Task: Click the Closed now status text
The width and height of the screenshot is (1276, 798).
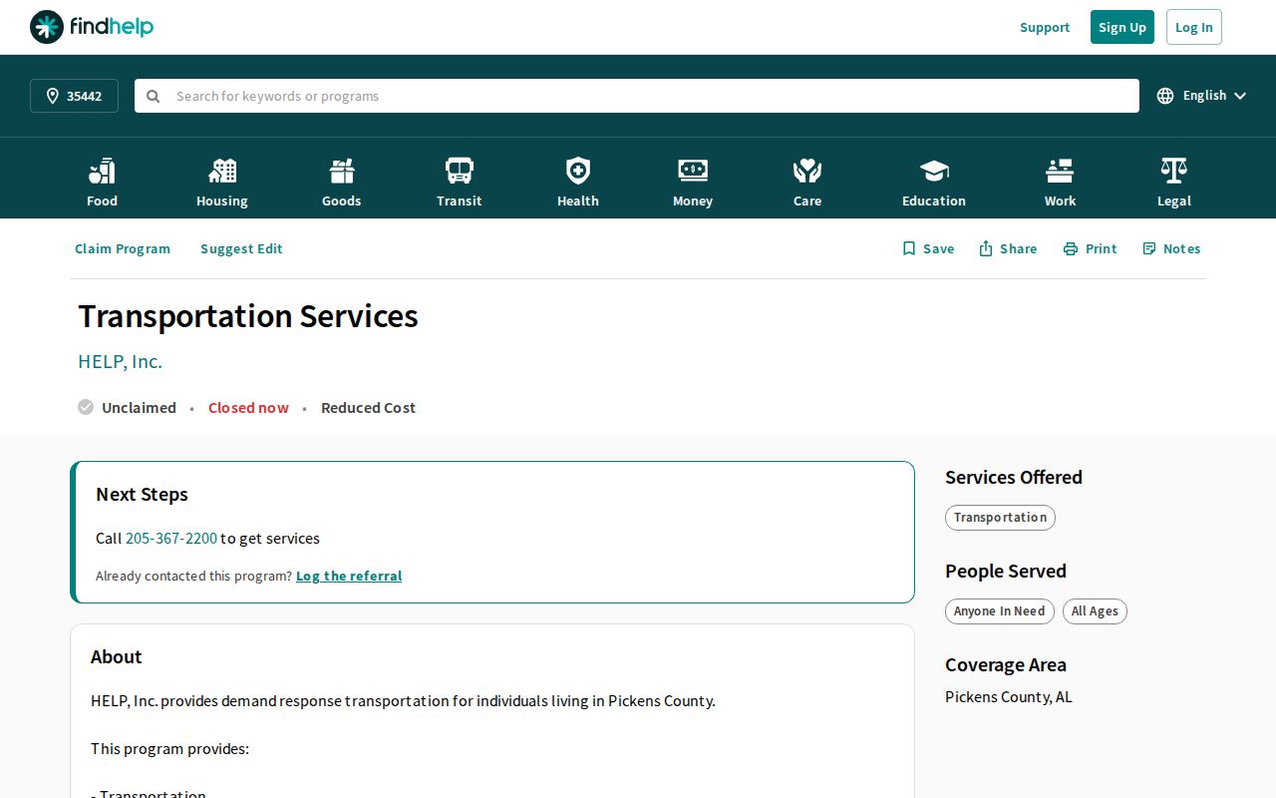Action: pos(248,407)
